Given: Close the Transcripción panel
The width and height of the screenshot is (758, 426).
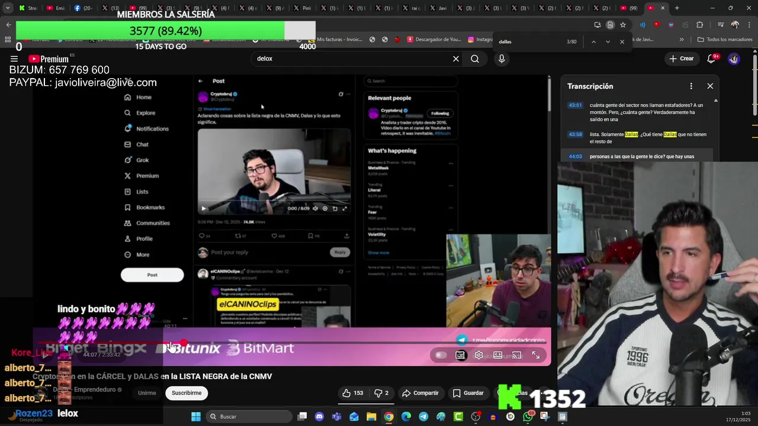Looking at the screenshot, I should [x=710, y=86].
